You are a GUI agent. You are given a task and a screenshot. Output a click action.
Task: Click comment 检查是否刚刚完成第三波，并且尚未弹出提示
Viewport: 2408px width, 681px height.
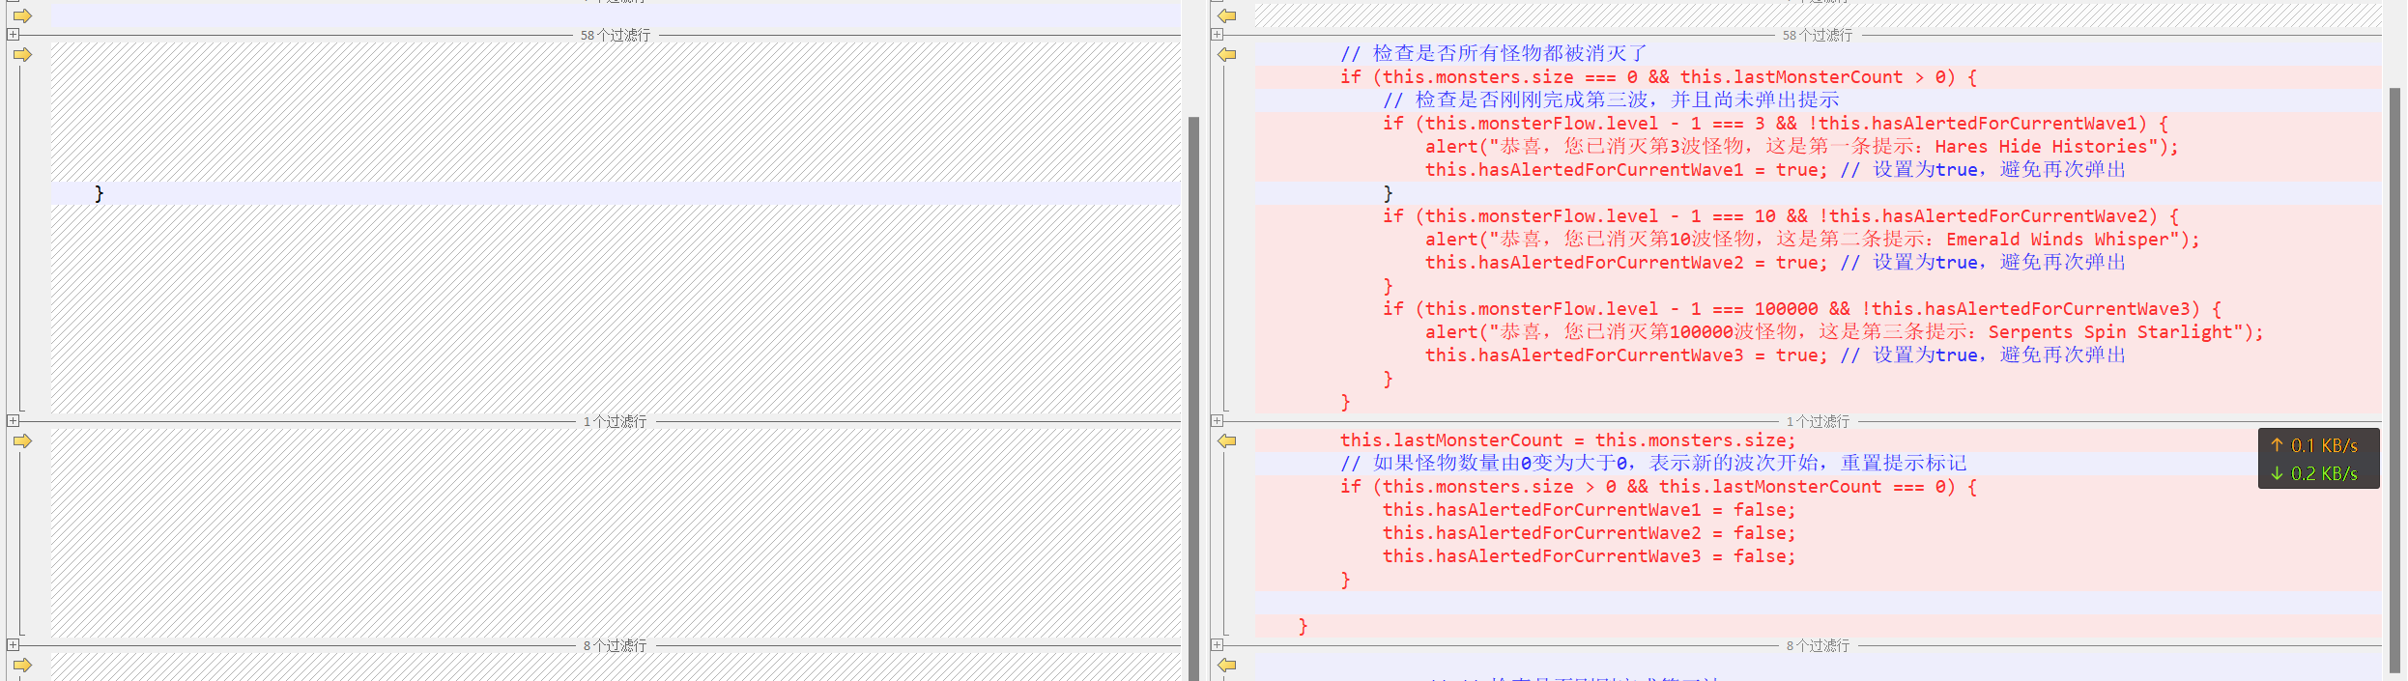[1611, 100]
